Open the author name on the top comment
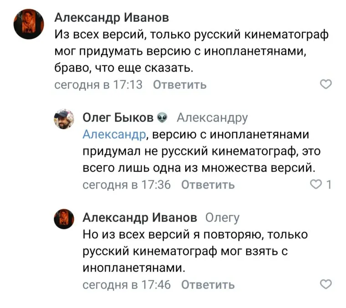 pyautogui.click(x=112, y=18)
